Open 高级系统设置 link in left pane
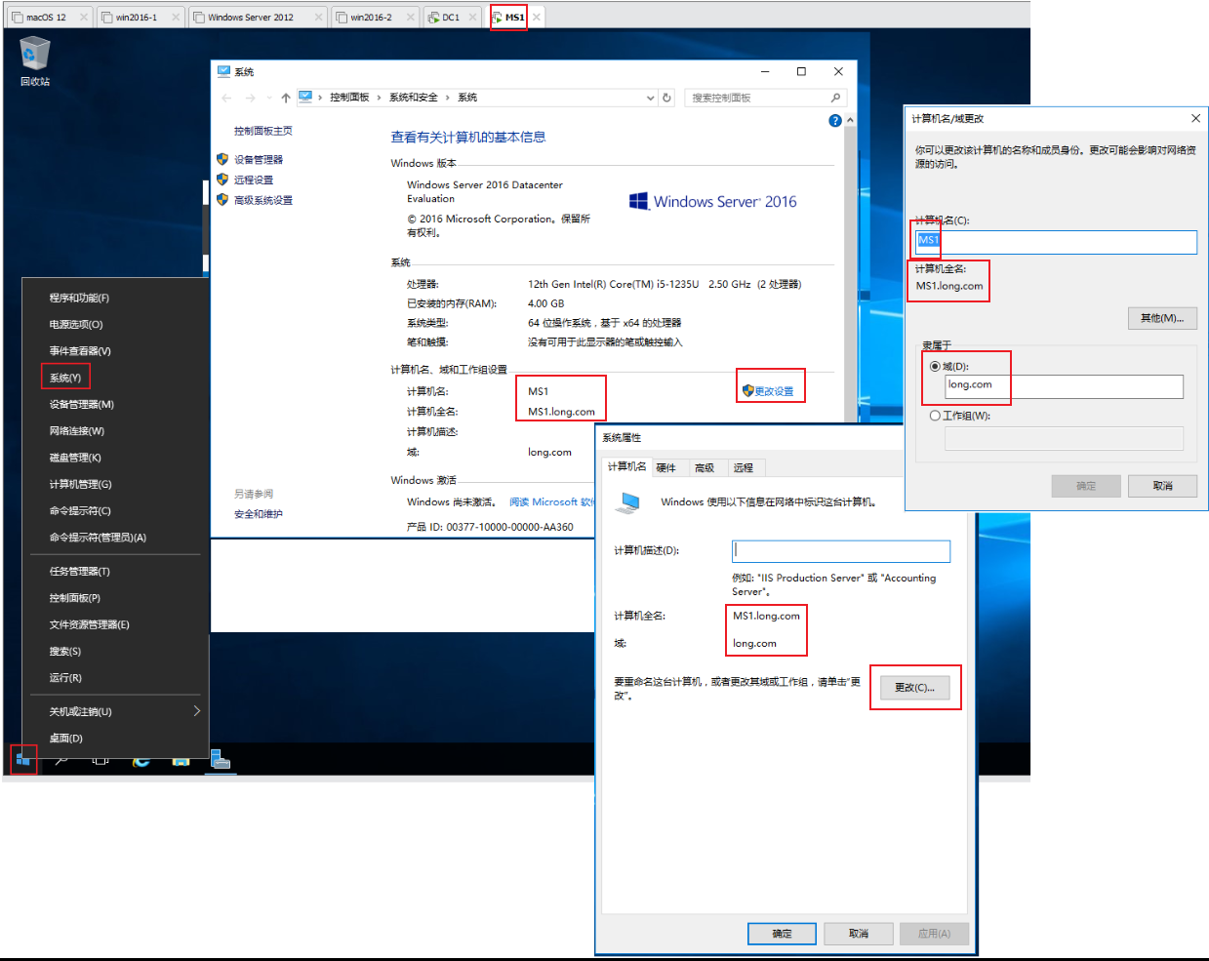This screenshot has width=1209, height=961. click(263, 200)
